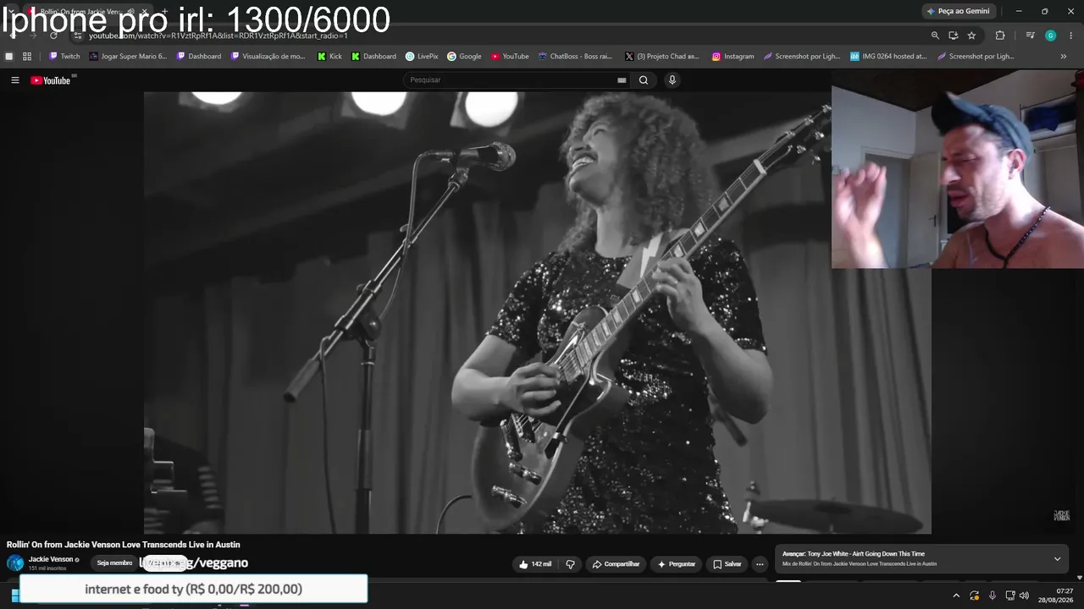Reload the page
The width and height of the screenshot is (1084, 609).
[x=53, y=36]
